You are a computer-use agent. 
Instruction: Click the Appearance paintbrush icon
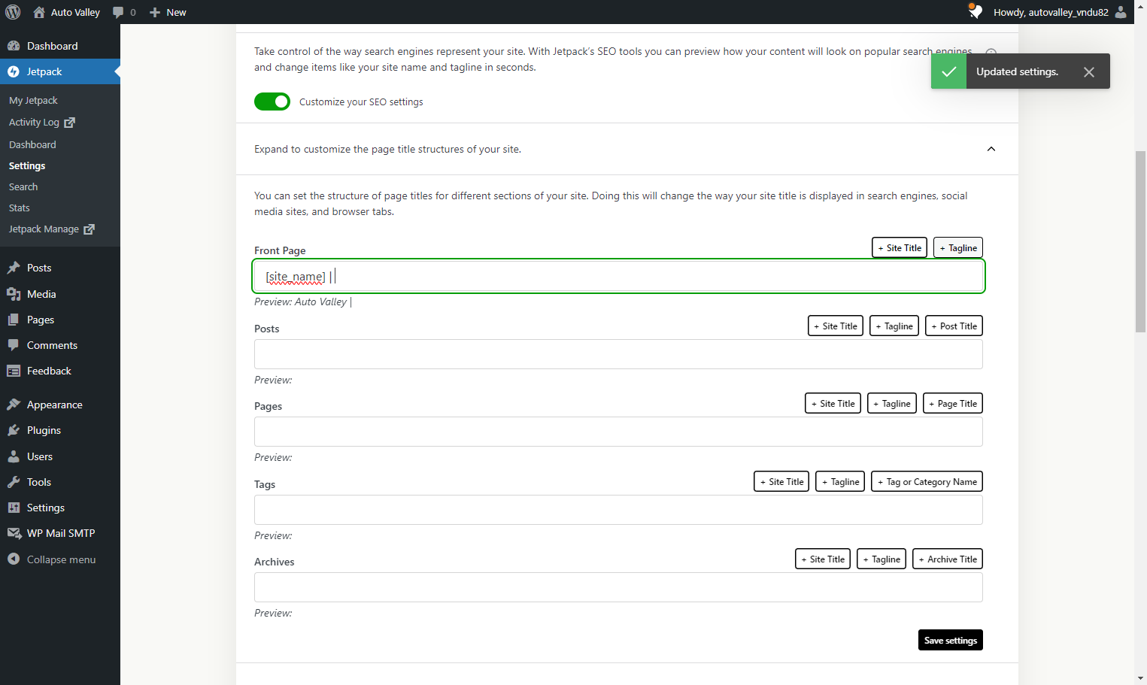pyautogui.click(x=14, y=405)
